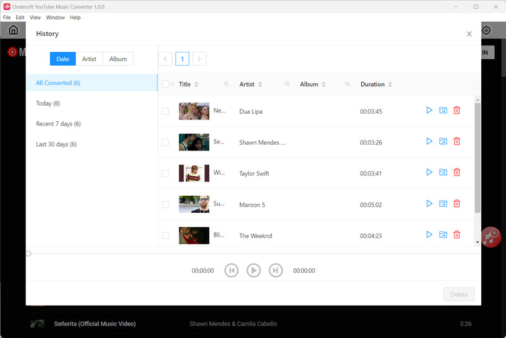Viewport: 506px width, 338px height.
Task: Play the Maroon 5 track
Action: pyautogui.click(x=429, y=203)
